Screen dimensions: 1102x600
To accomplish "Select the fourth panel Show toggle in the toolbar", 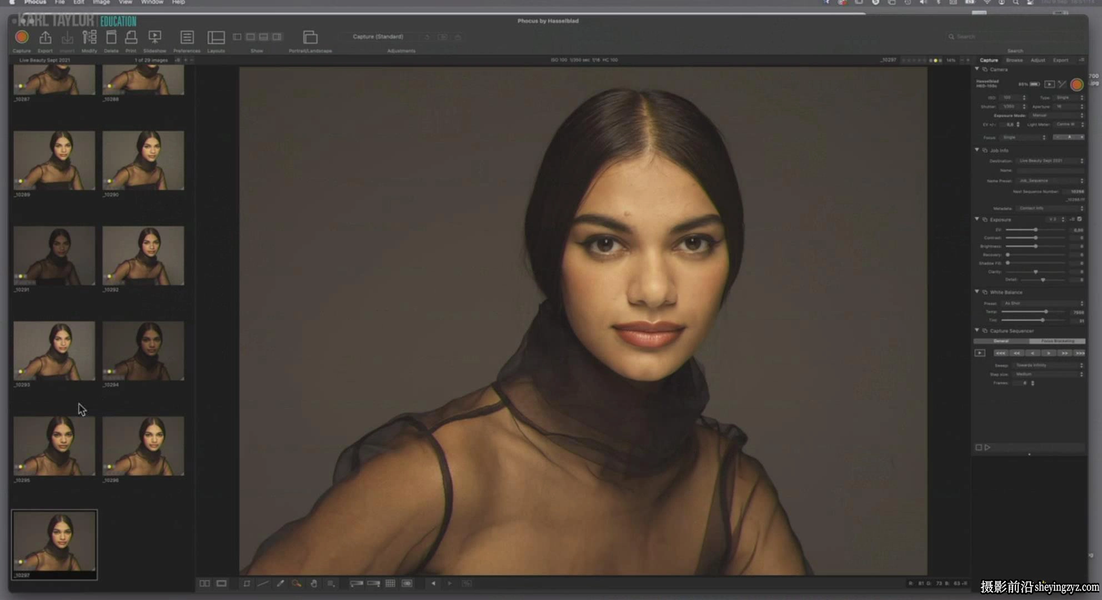I will pyautogui.click(x=277, y=37).
